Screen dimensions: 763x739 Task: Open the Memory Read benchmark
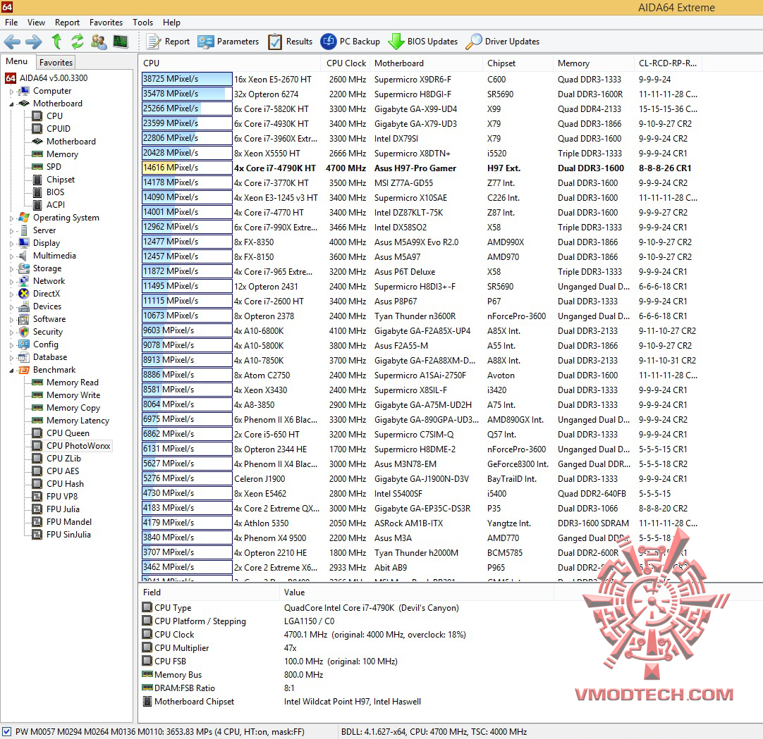pos(72,383)
